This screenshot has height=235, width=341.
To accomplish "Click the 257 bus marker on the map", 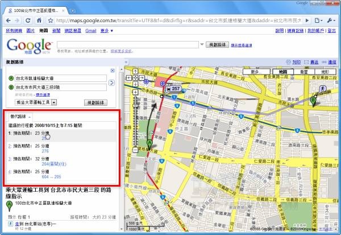I will [173, 89].
